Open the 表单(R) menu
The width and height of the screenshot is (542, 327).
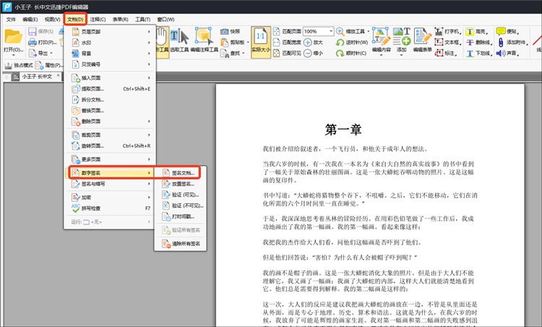pos(120,20)
